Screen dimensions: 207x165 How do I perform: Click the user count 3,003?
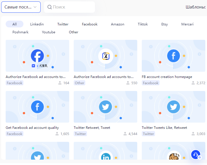click(201, 134)
